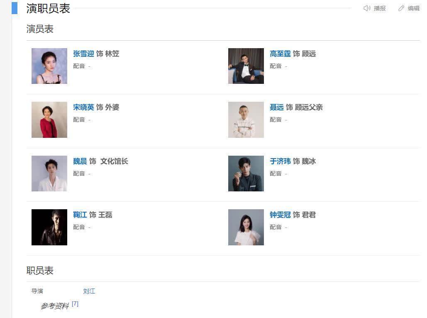This screenshot has width=427, height=318.
Task: Open actor link 张雪迎
Action: pyautogui.click(x=83, y=54)
